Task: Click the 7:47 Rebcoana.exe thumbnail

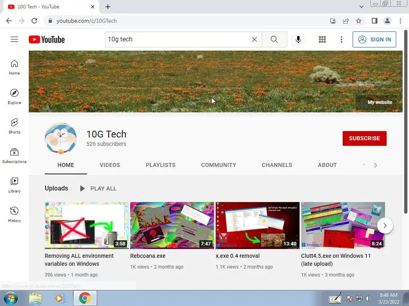Action: click(x=172, y=226)
